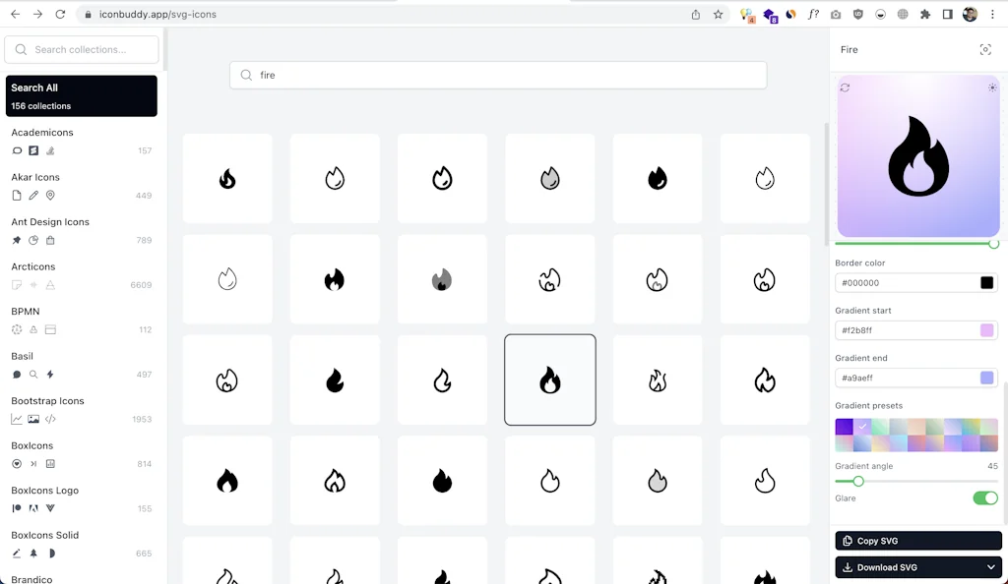This screenshot has height=584, width=1008.
Task: Open the Arcticons collection
Action: pos(32,266)
